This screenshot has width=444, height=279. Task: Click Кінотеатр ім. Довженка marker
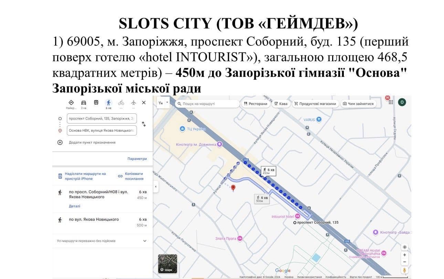pyautogui.click(x=220, y=144)
